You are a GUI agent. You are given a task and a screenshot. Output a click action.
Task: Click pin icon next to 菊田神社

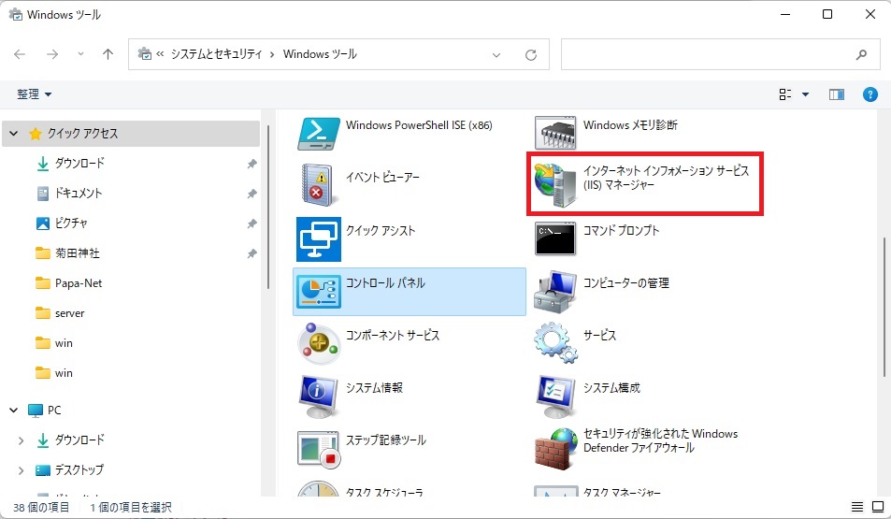[251, 253]
